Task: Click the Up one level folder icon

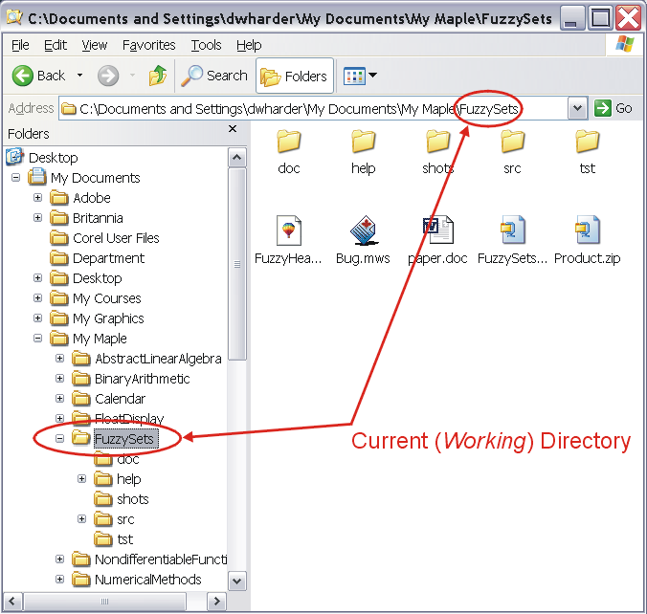Action: tap(158, 76)
